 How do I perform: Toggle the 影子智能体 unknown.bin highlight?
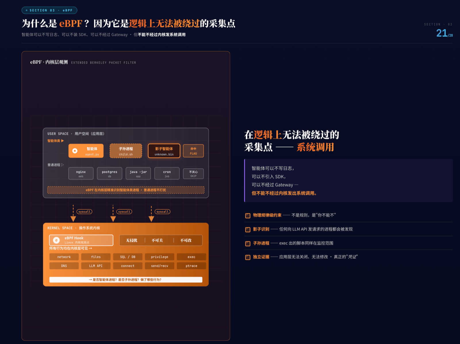(164, 150)
